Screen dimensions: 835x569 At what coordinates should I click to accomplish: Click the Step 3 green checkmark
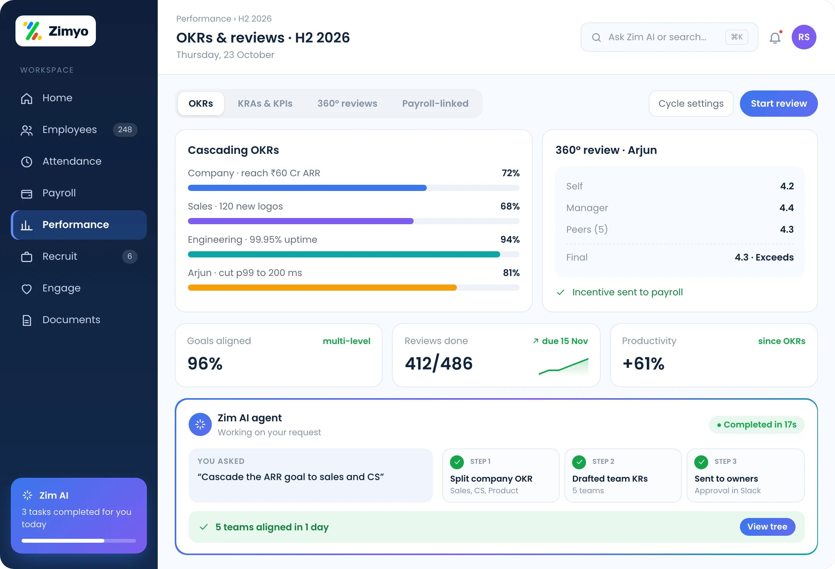click(701, 462)
